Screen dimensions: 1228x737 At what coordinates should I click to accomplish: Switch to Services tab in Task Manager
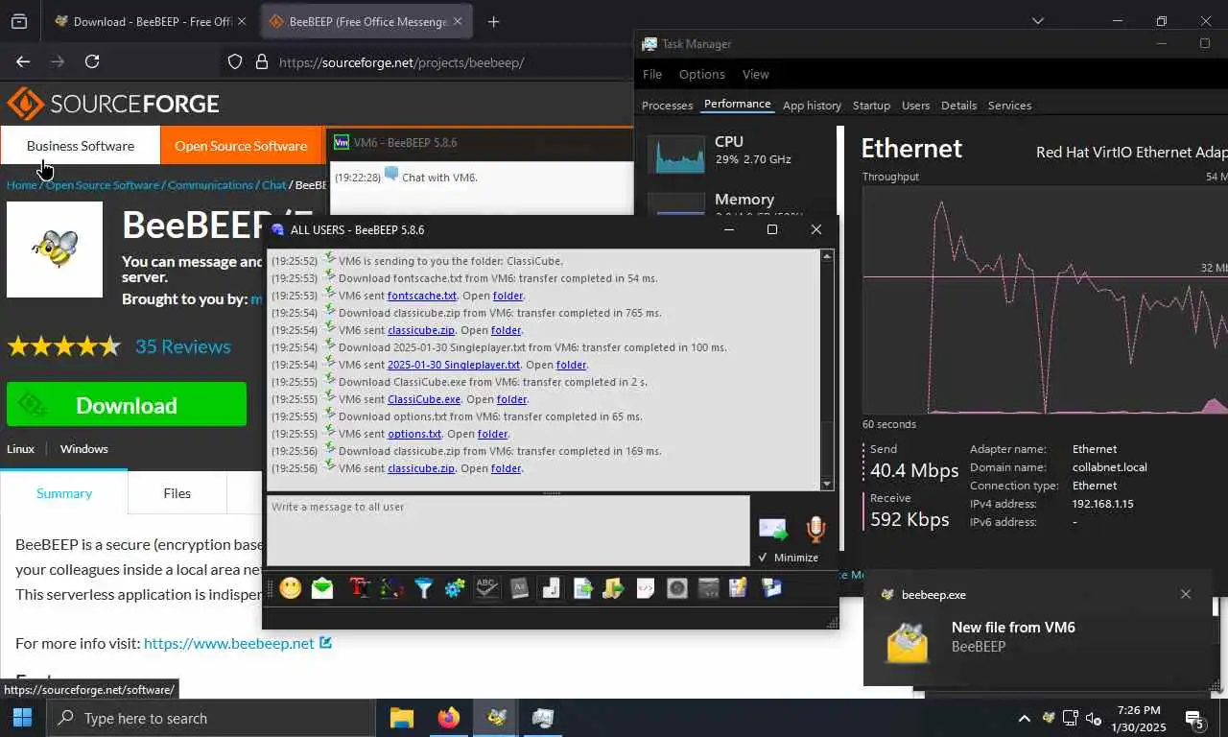1009,106
